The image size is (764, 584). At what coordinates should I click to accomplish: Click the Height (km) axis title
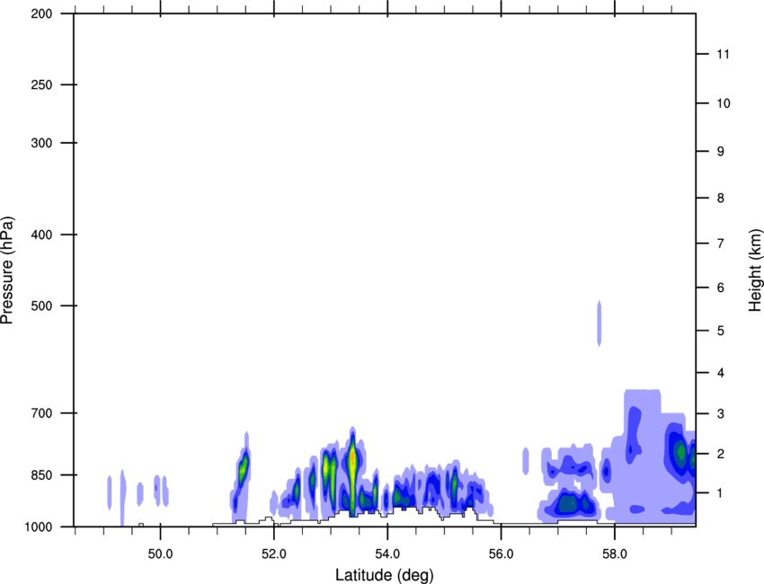(755, 270)
